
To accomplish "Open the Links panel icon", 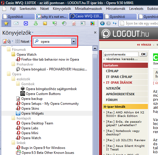I will click(x=74, y=24).
